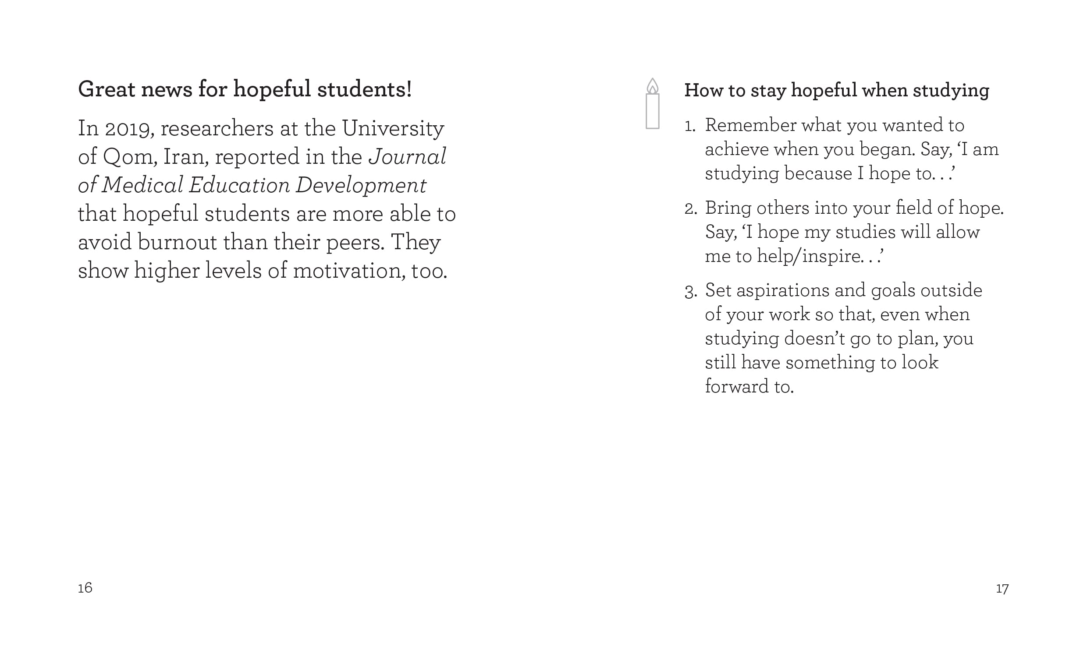Select list number 2 marker
Image resolution: width=1087 pixels, height=657 pixels.
(x=690, y=209)
